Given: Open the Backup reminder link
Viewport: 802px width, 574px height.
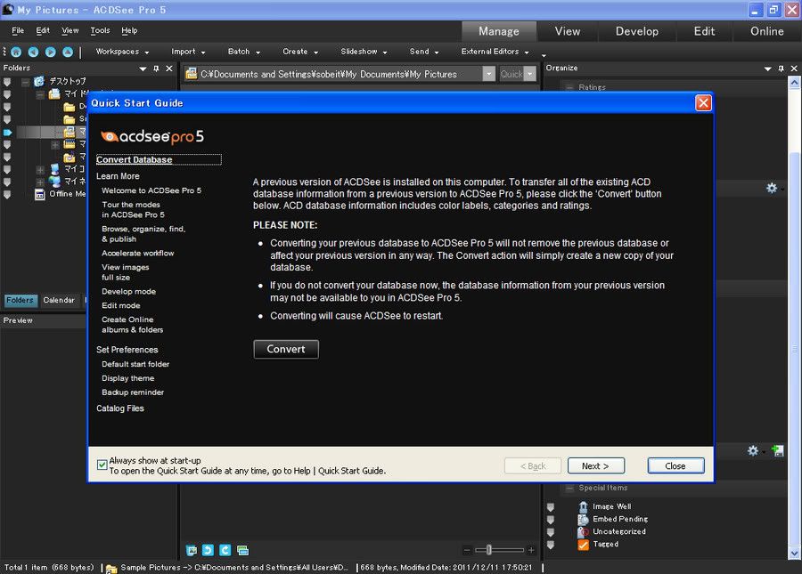Looking at the screenshot, I should (x=133, y=392).
